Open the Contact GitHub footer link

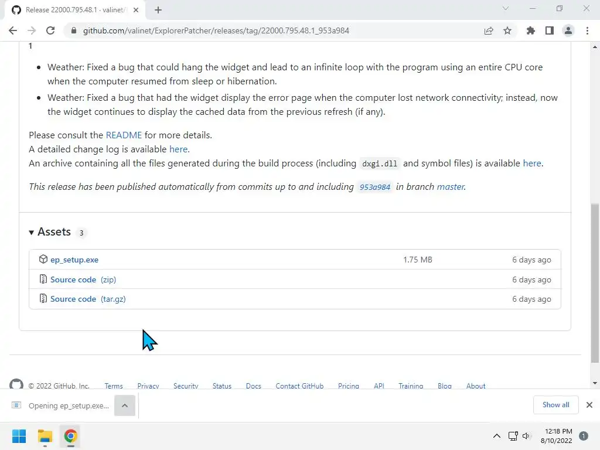(299, 386)
